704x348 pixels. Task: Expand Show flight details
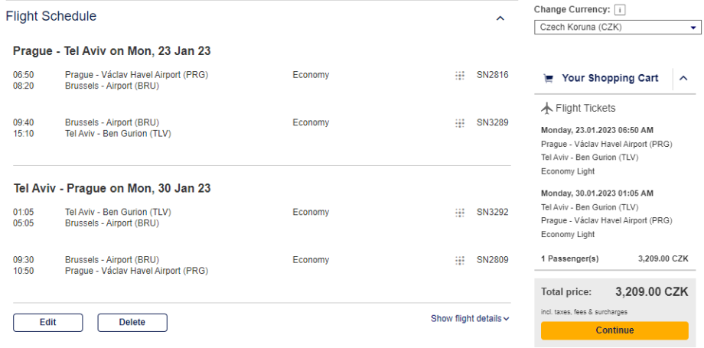(x=470, y=319)
